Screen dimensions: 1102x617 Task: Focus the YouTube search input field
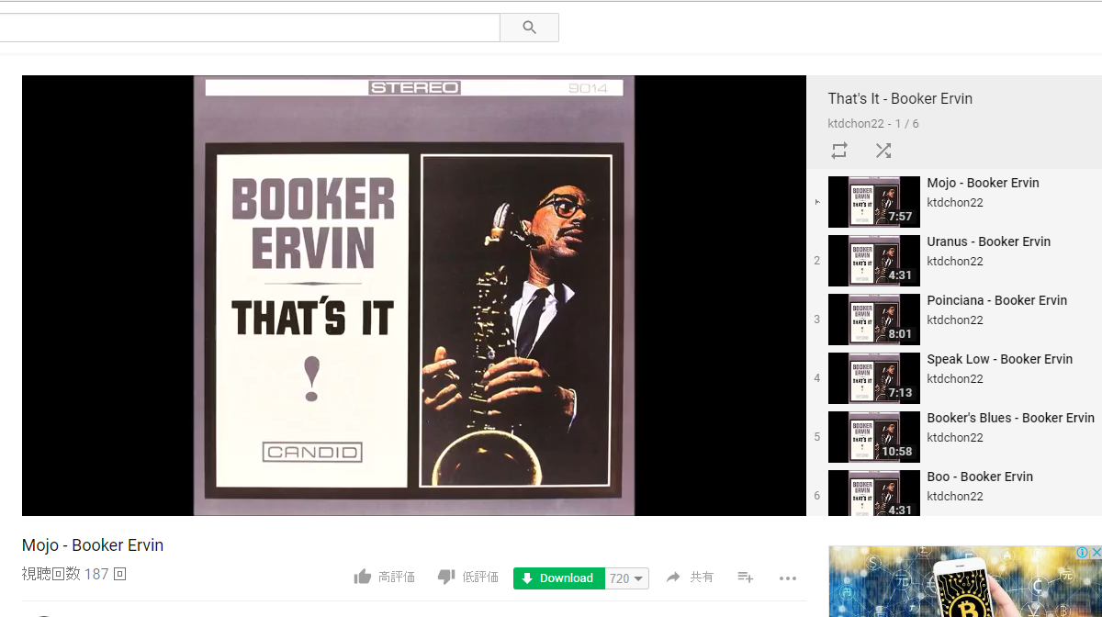point(250,28)
